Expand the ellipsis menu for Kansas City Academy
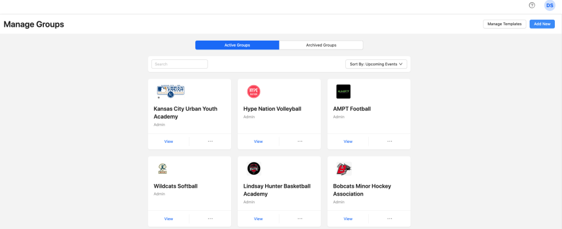This screenshot has height=229, width=562. coord(210,141)
